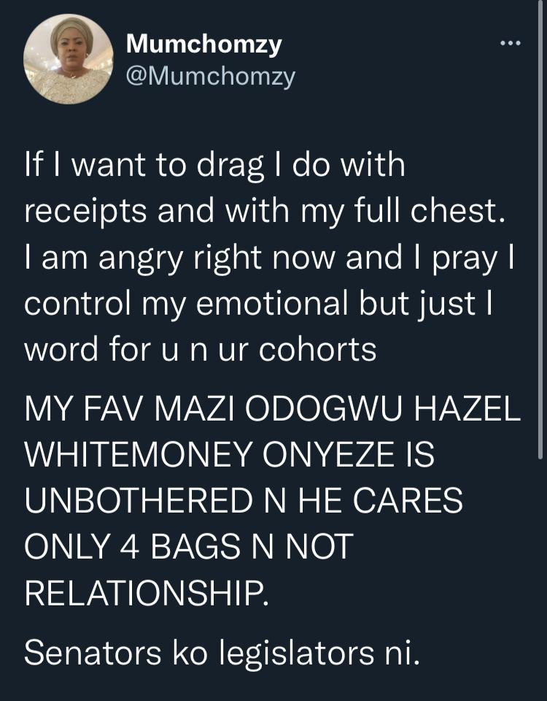Tap the word "cohorts" in the tweet

(317, 350)
